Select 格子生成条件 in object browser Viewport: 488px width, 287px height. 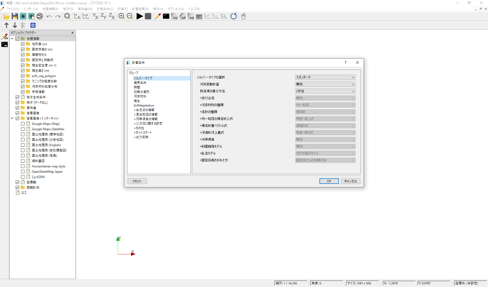click(36, 97)
